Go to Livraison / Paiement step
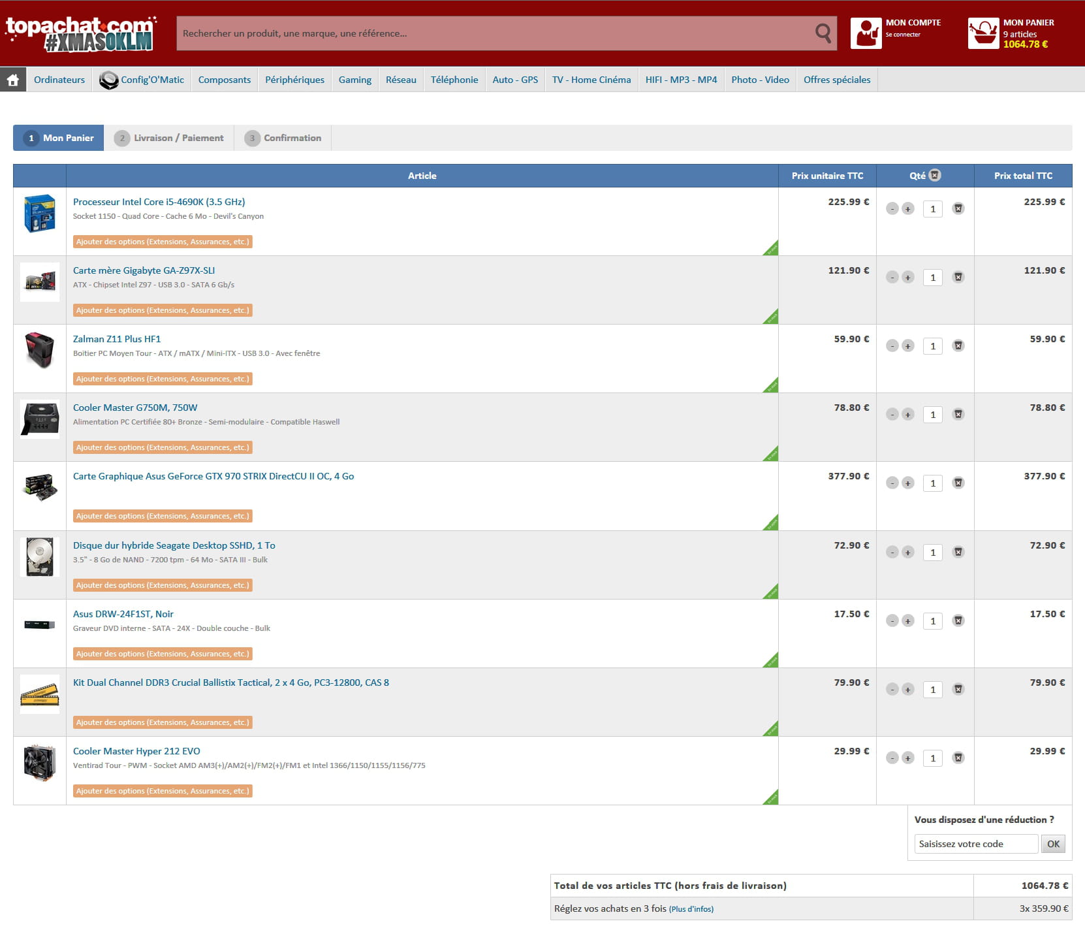The image size is (1085, 932). pos(169,138)
